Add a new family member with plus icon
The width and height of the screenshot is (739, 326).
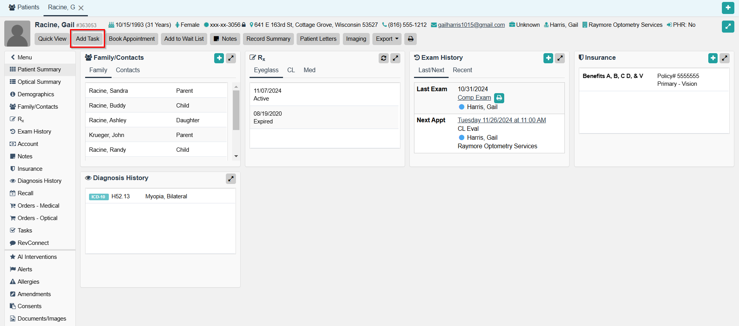pos(219,58)
